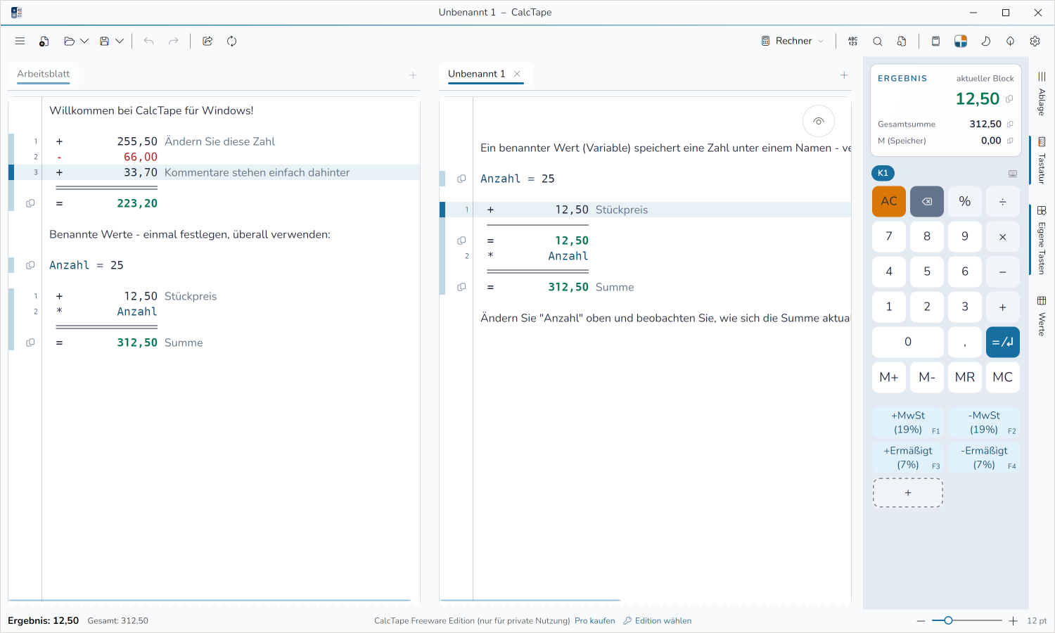Click the Pro kaufen link
Viewport: 1055px width, 633px height.
(x=594, y=621)
